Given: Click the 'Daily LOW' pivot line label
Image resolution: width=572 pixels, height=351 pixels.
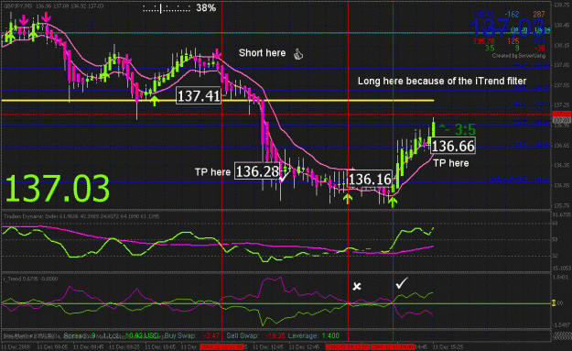Looking at the screenshot, I should [x=520, y=179].
